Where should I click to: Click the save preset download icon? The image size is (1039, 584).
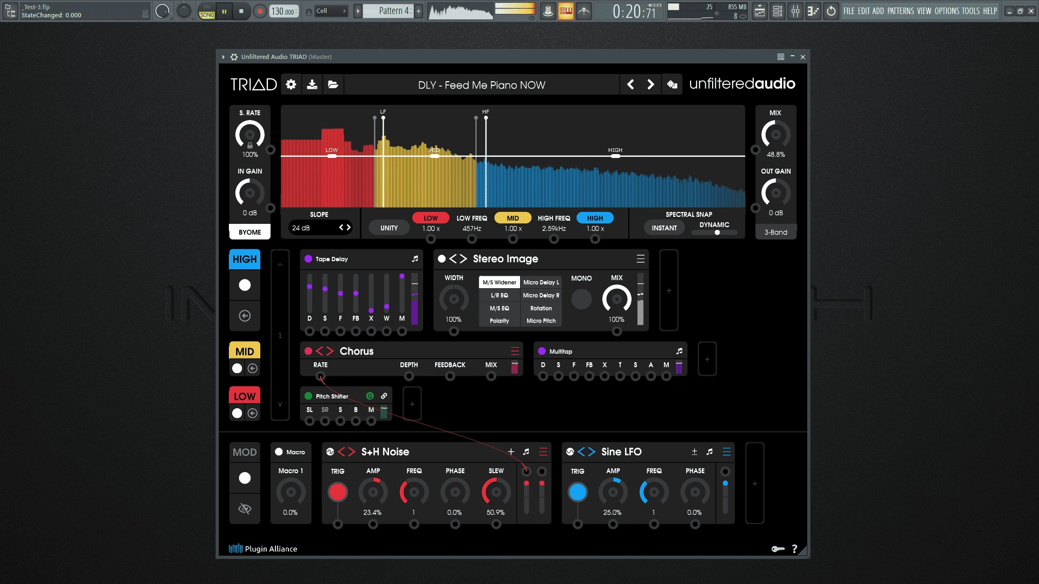pyautogui.click(x=312, y=84)
